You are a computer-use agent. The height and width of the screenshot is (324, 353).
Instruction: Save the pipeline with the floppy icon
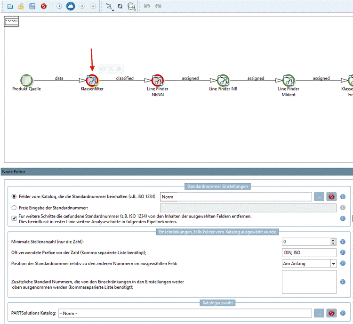click(32, 6)
